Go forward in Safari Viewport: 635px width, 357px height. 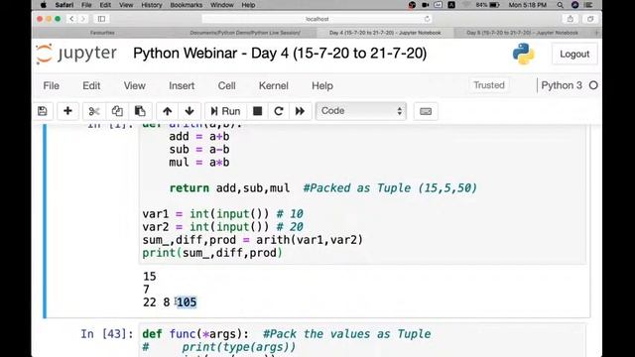(x=83, y=19)
